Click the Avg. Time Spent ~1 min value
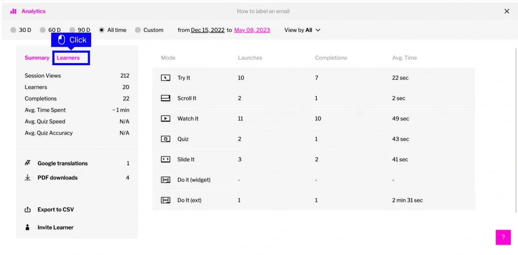Screen dimensions: 518x255 tap(121, 110)
